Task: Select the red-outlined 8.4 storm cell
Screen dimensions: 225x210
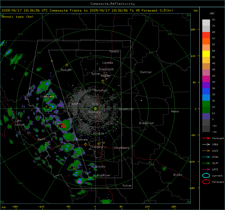Action: coord(61,126)
